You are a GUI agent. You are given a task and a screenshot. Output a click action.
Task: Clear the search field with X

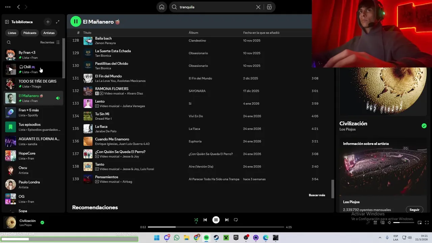click(258, 7)
